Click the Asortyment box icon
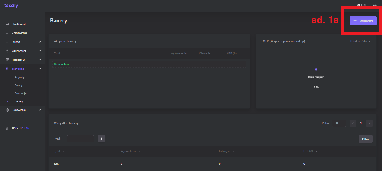Viewport: 382px width, 171px height. tap(8, 51)
